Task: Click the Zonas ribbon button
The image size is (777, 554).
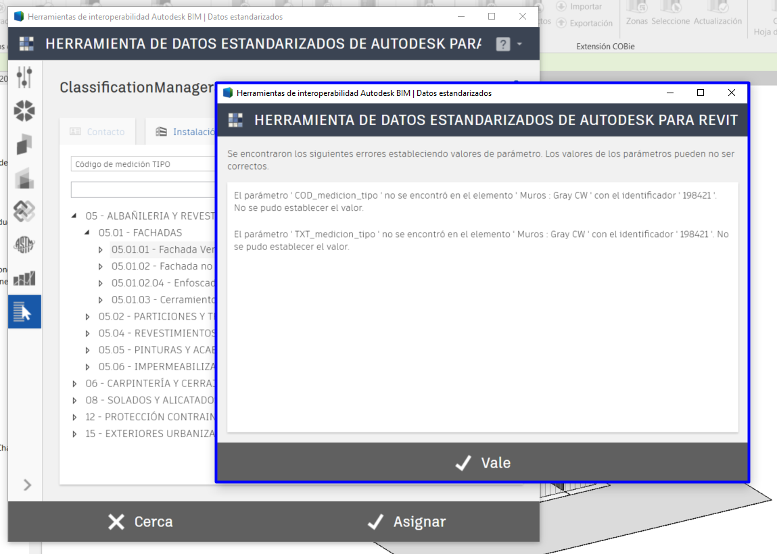Action: (637, 14)
